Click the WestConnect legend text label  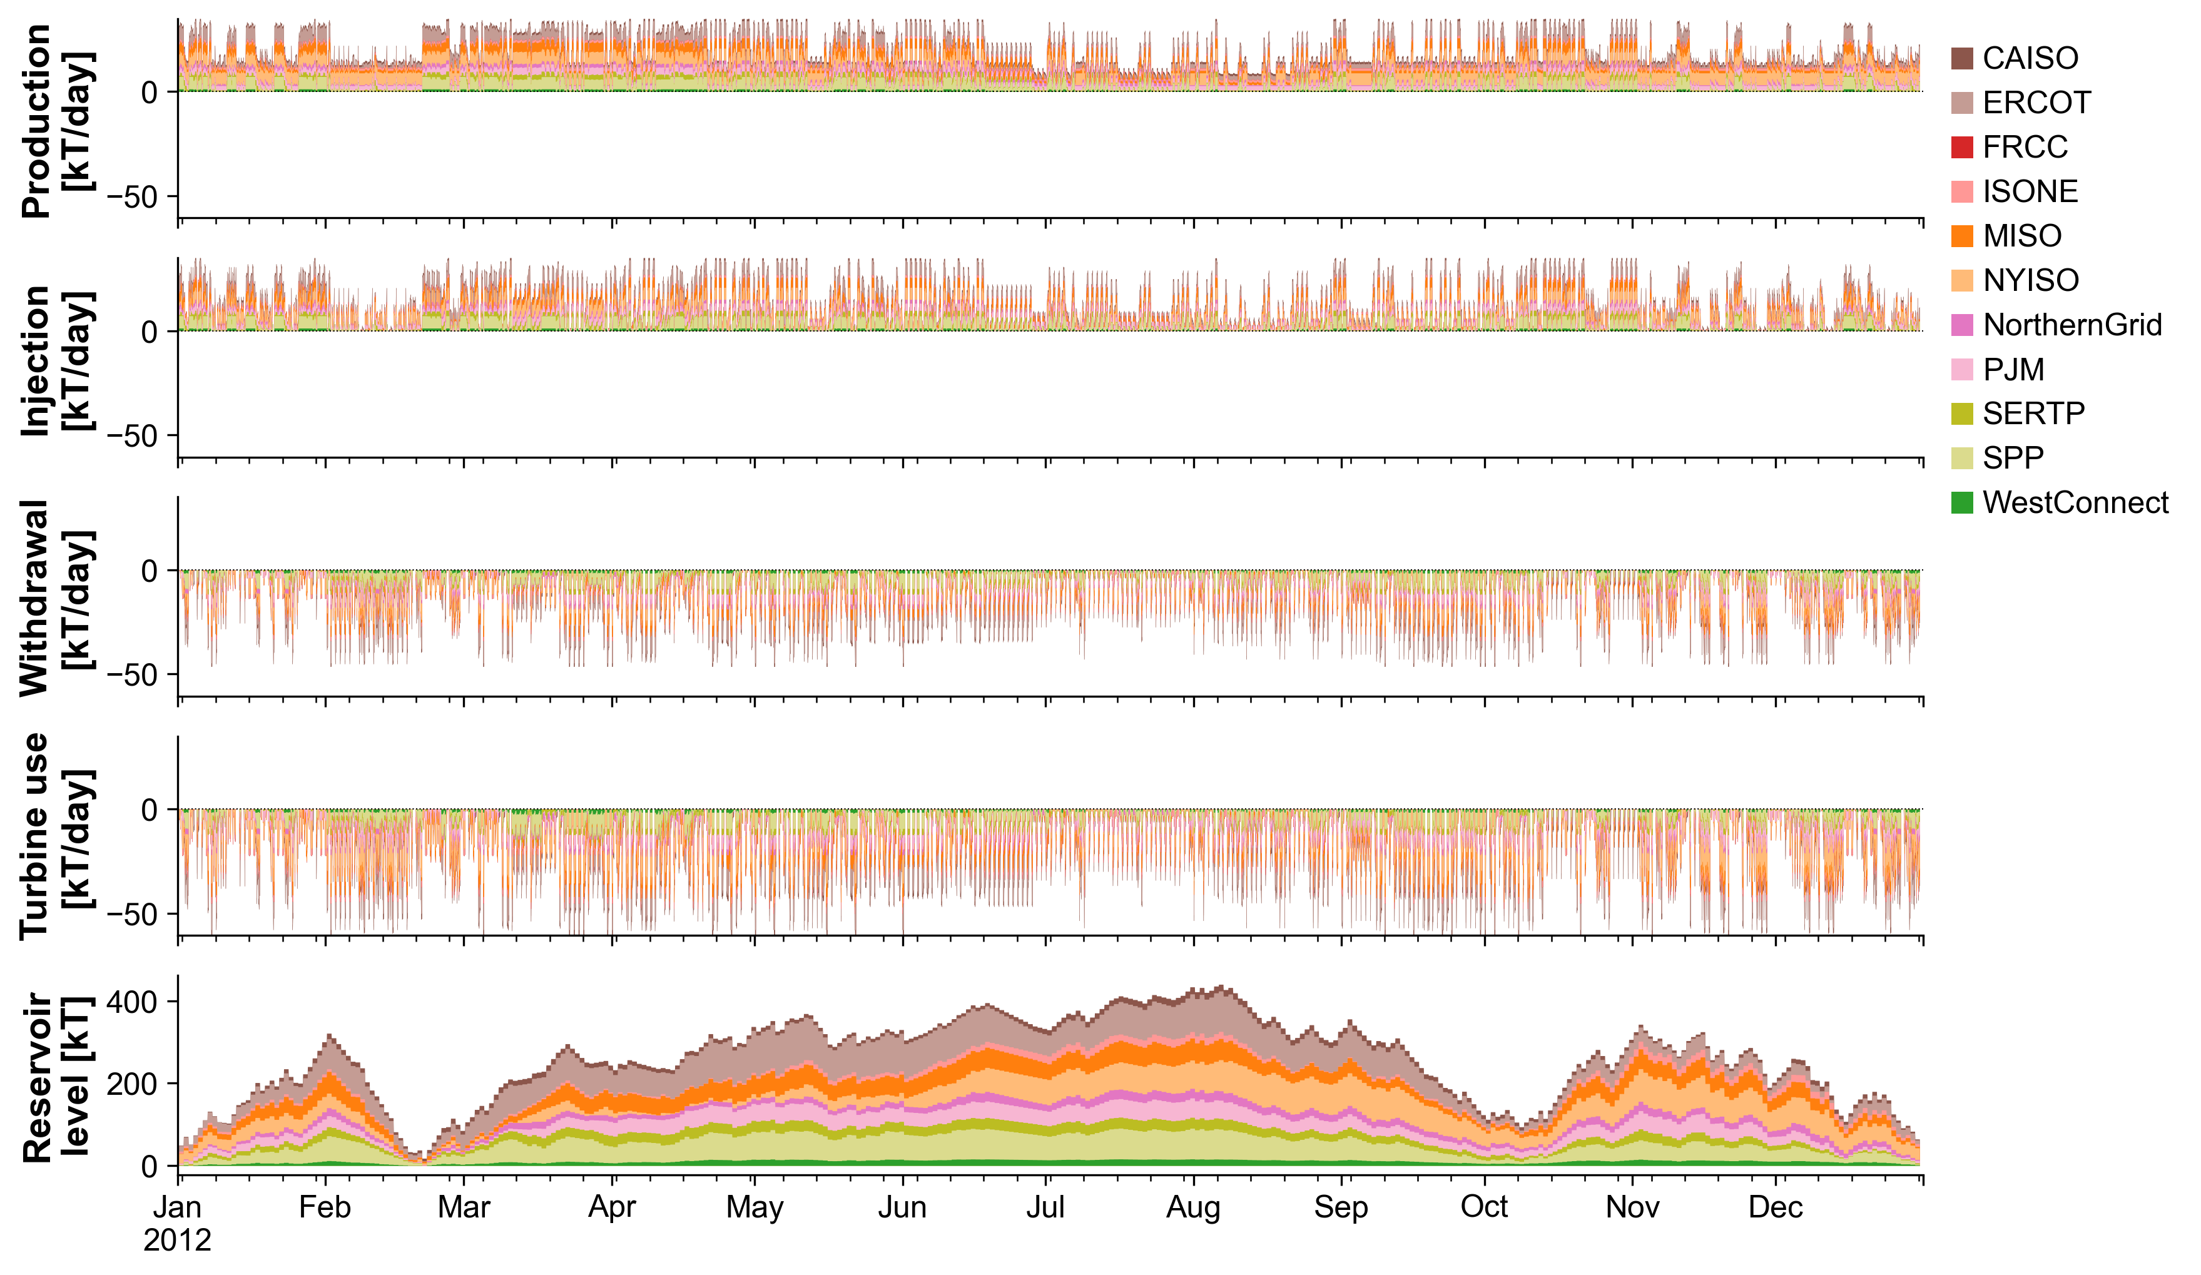pyautogui.click(x=2075, y=503)
